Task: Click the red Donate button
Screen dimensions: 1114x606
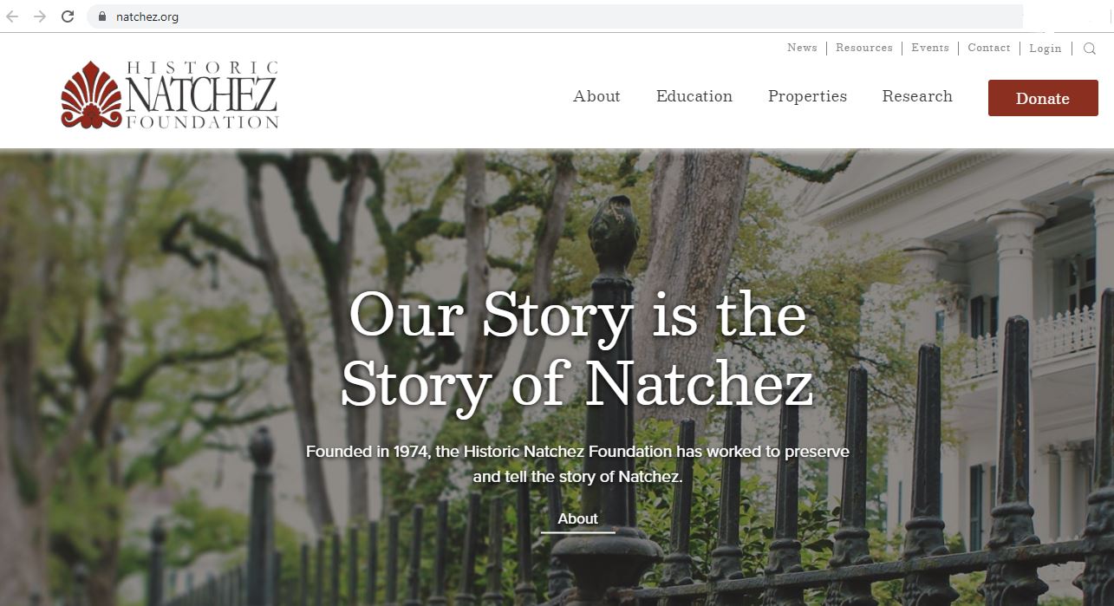Action: coord(1043,98)
